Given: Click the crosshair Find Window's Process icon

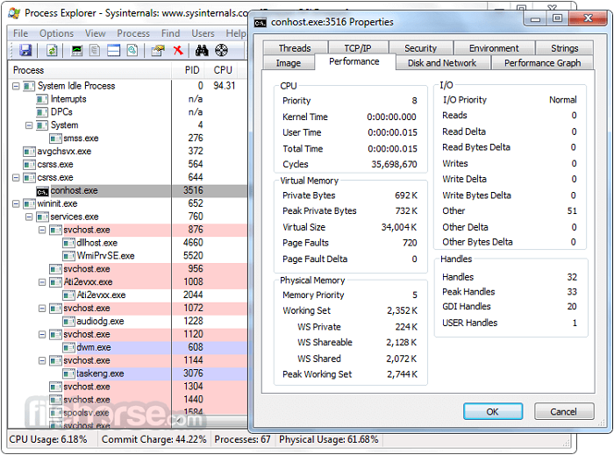Looking at the screenshot, I should (221, 51).
